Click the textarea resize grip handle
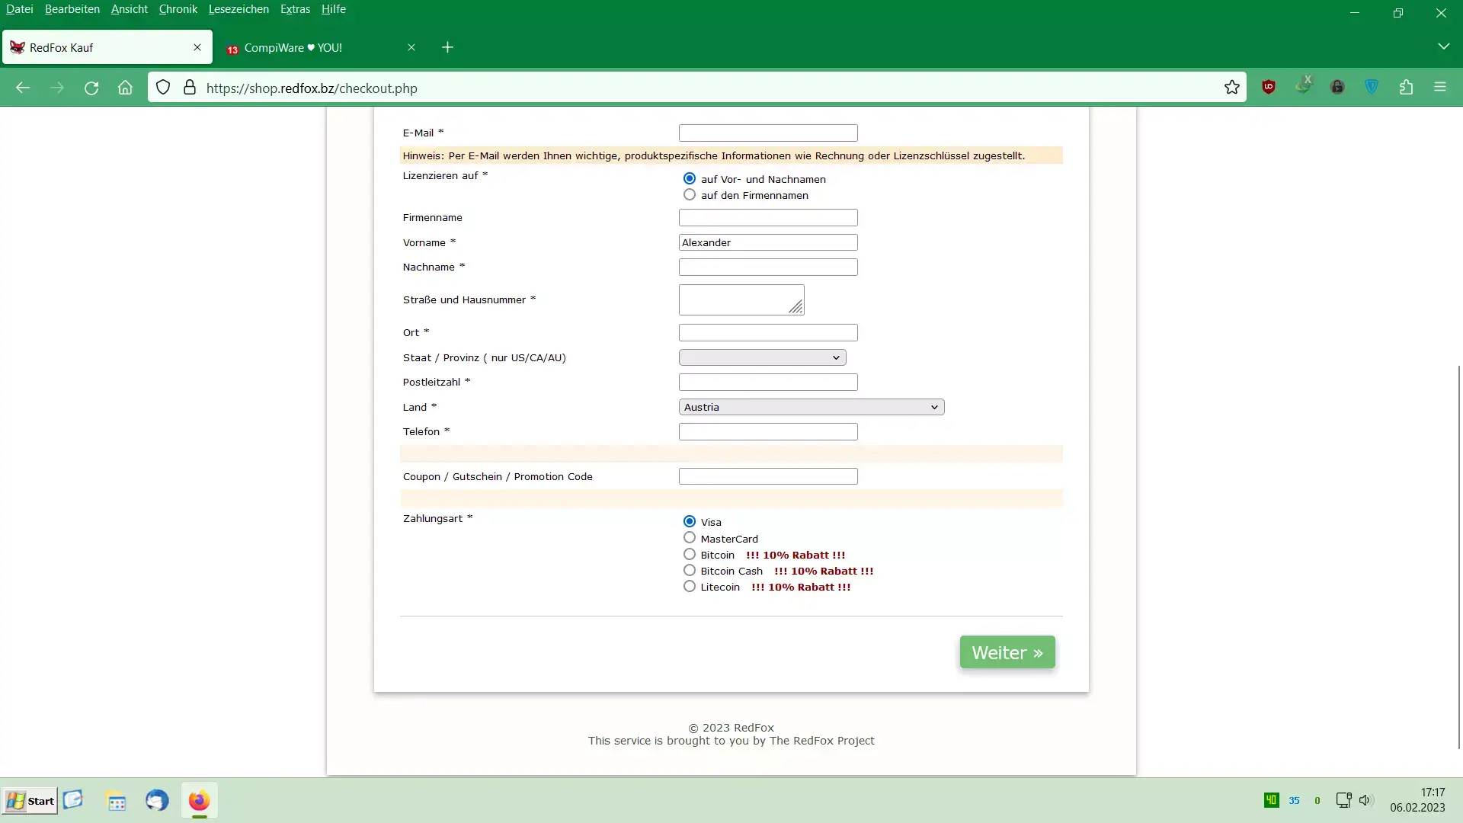The height and width of the screenshot is (823, 1463). click(x=796, y=307)
